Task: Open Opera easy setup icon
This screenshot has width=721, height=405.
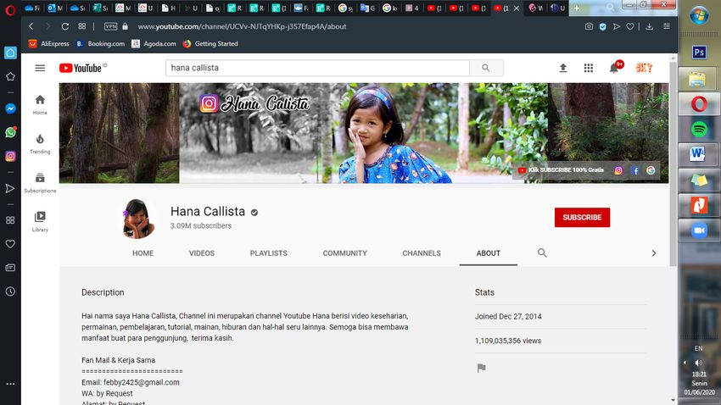Action: [x=666, y=26]
